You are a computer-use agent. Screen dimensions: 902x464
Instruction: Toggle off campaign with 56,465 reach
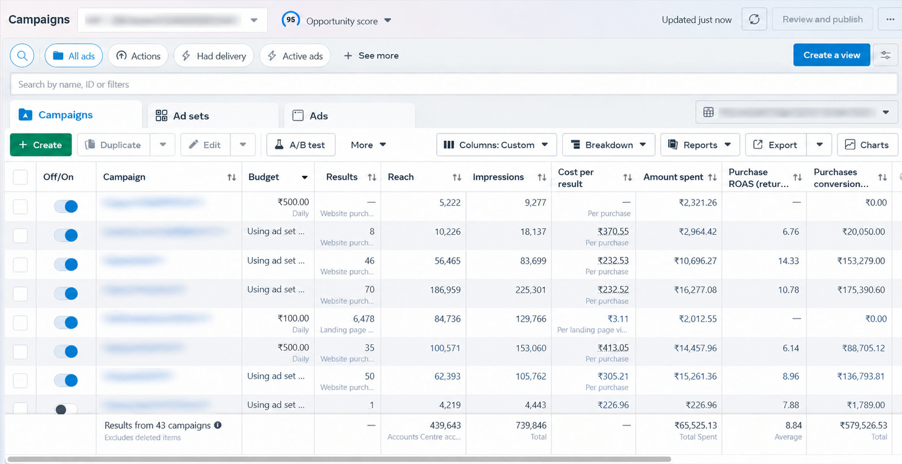pos(66,264)
